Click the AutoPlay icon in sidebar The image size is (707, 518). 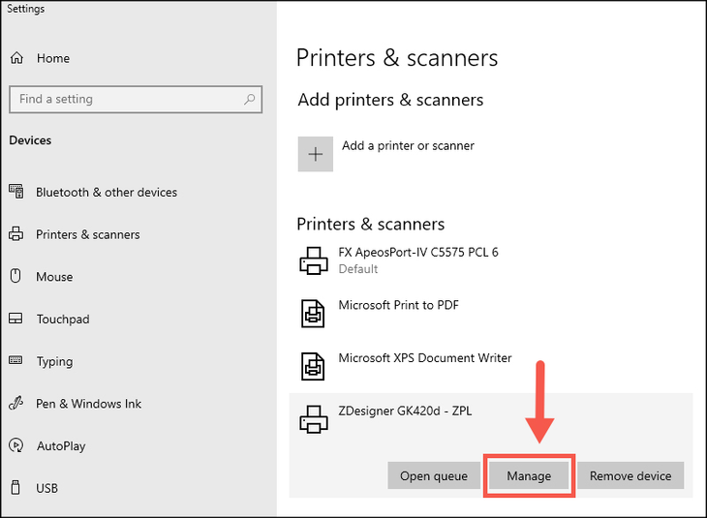pos(15,446)
